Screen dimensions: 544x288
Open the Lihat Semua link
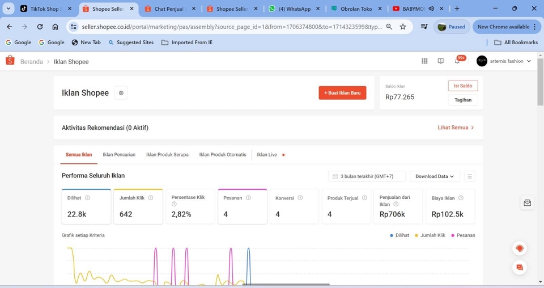coord(456,128)
